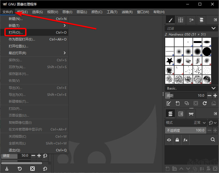Open brush as image icon
219x173 pixels.
pos(214,103)
